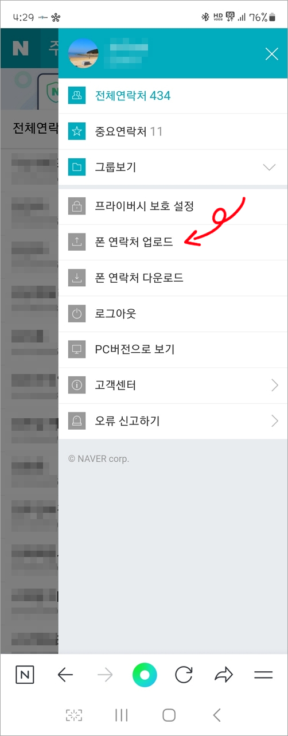Tap the 전체연락처 people icon
The image size is (288, 736).
(77, 96)
